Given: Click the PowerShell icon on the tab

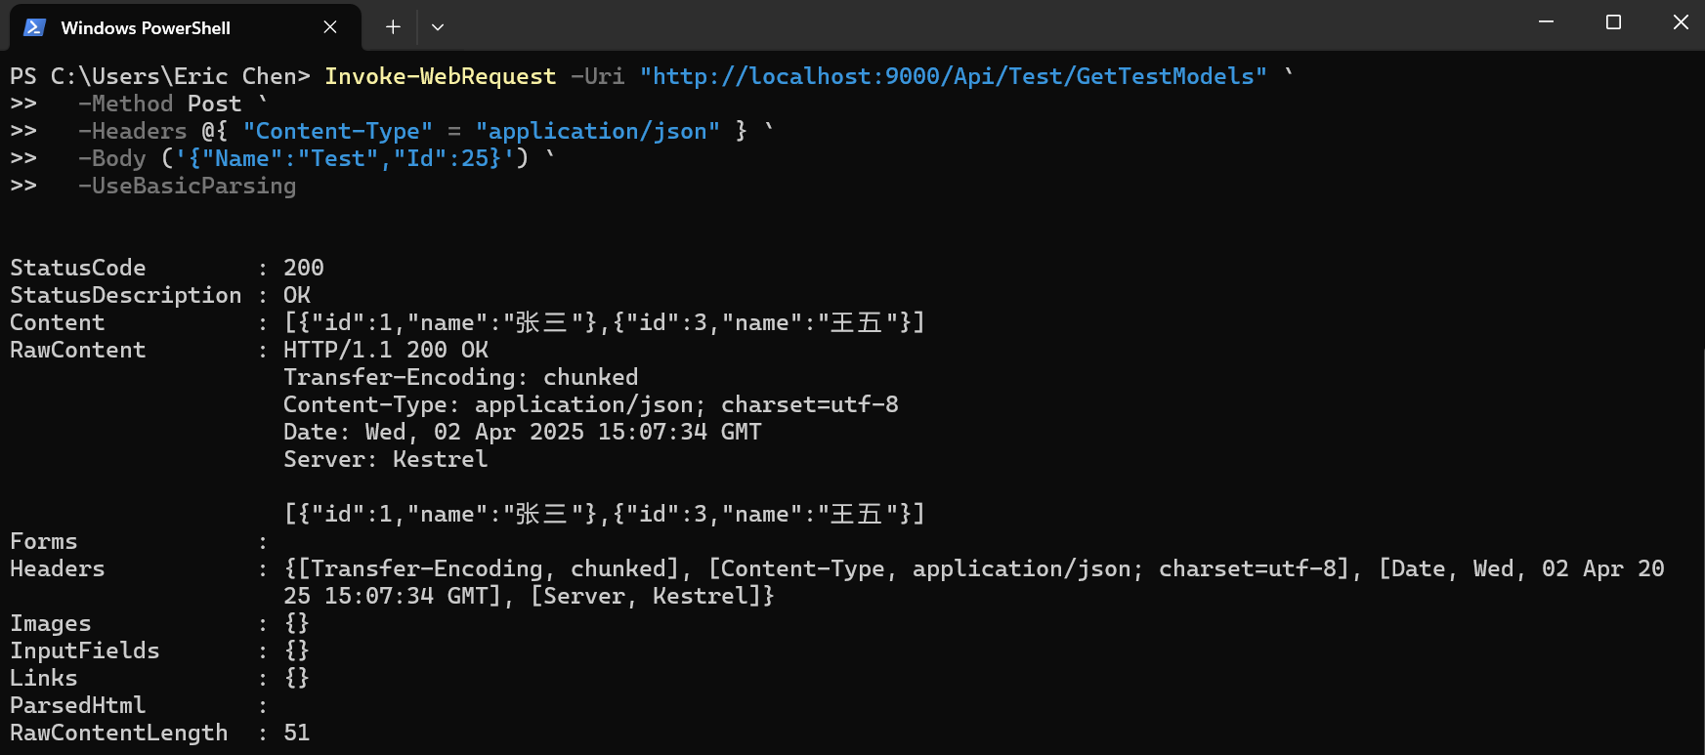Looking at the screenshot, I should point(34,27).
